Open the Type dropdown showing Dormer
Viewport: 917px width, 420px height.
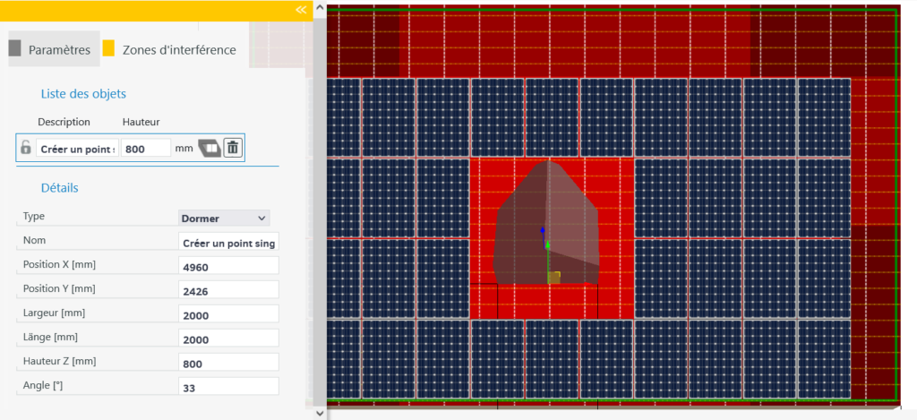224,218
